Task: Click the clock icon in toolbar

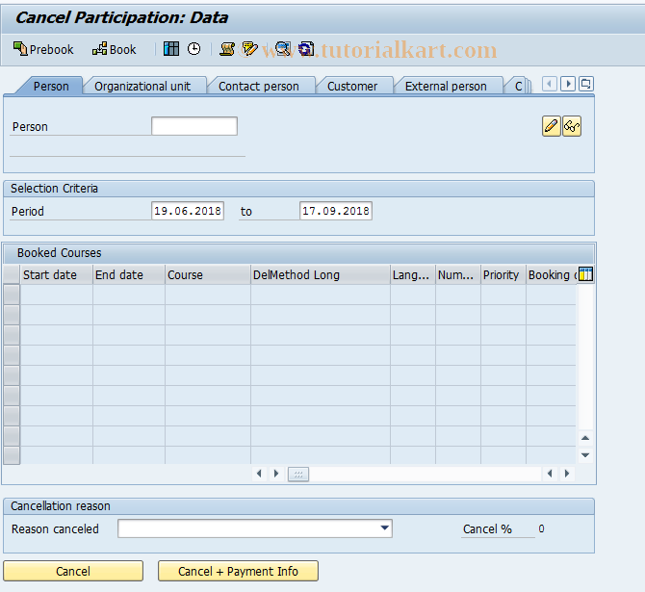Action: click(193, 49)
